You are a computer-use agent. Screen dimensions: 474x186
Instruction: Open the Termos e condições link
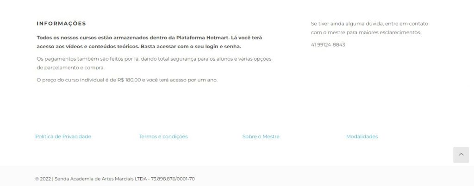click(163, 136)
